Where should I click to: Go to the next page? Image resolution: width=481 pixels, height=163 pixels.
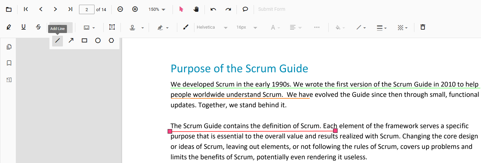55,9
